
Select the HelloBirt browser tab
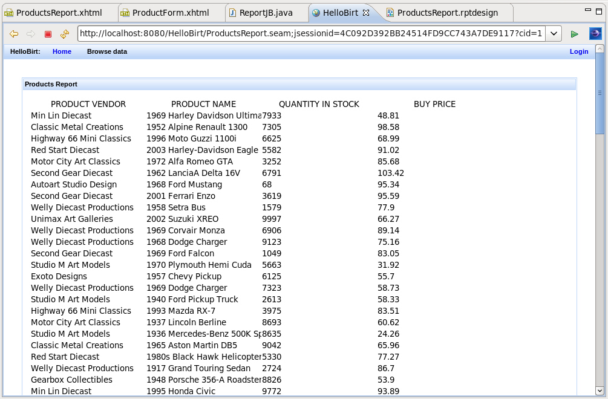pyautogui.click(x=341, y=13)
